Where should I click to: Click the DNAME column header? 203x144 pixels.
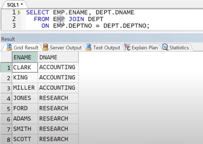click(x=58, y=57)
